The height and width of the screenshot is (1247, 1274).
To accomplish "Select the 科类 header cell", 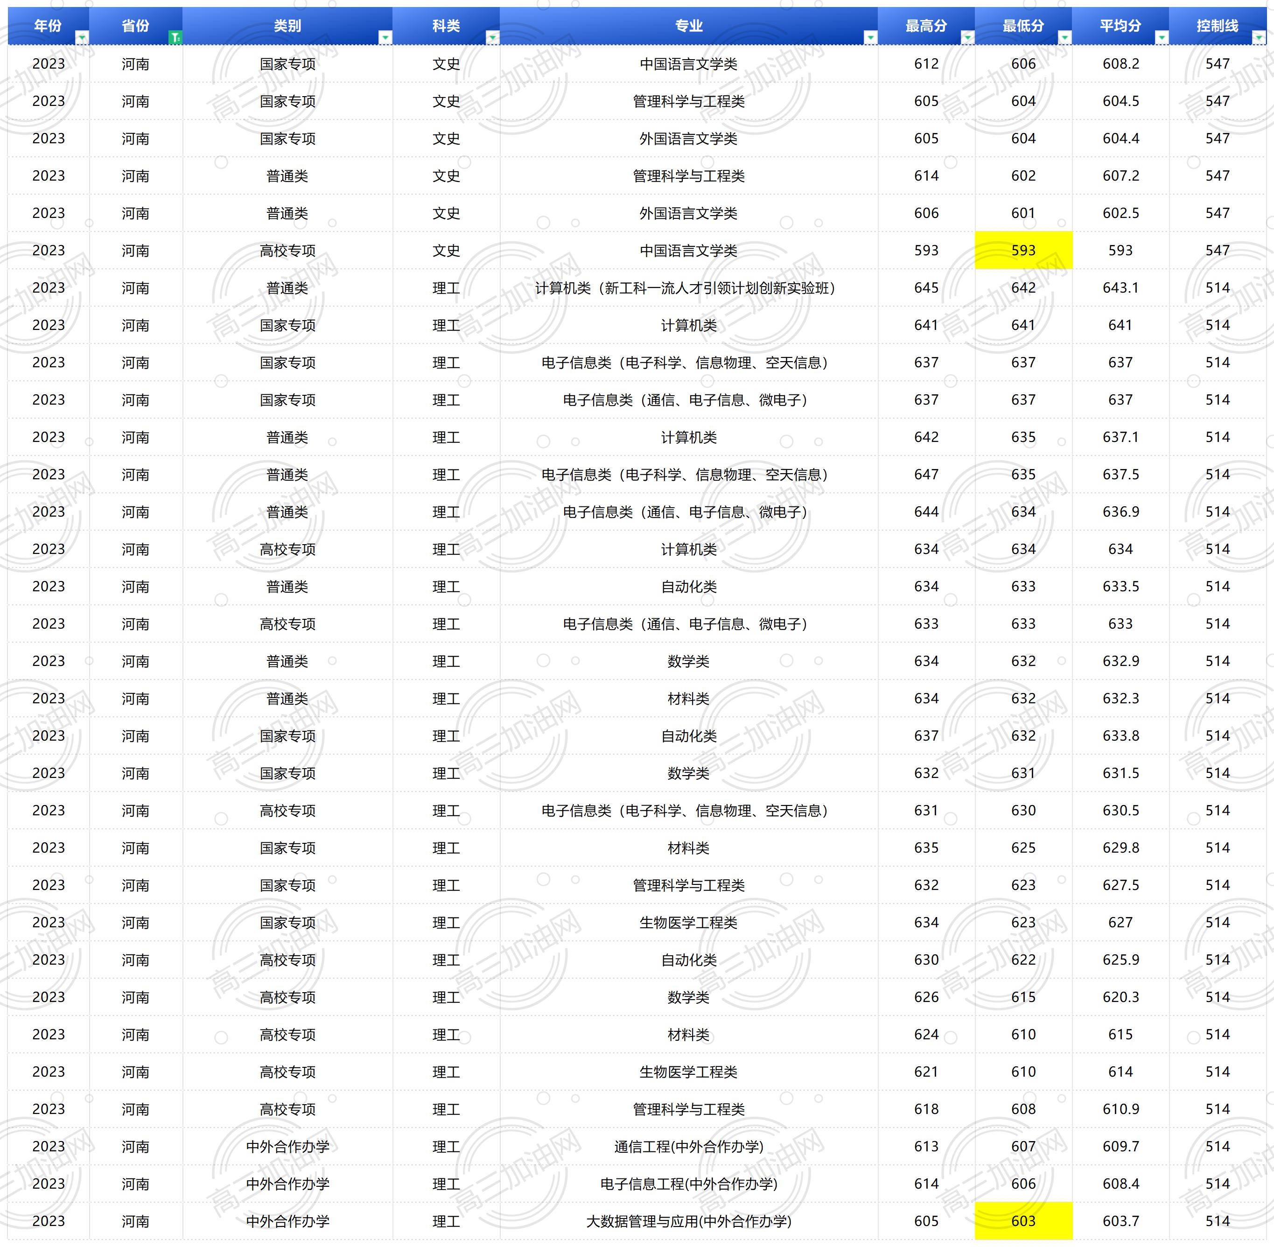I will (x=446, y=26).
